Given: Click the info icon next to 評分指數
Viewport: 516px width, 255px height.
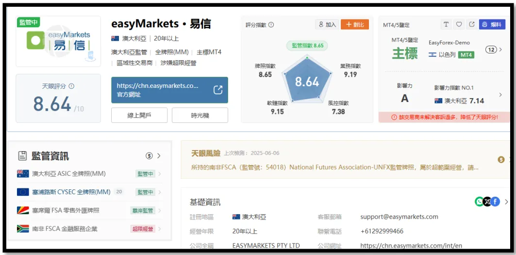Looking at the screenshot, I should click(x=271, y=25).
